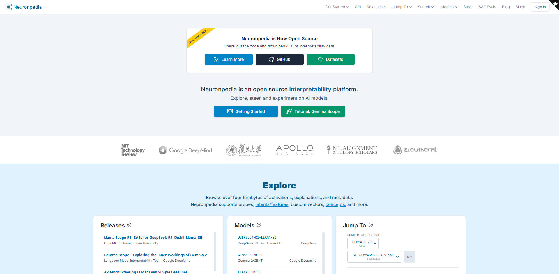Click the GitHub octocat icon
The image size is (559, 274).
click(271, 59)
